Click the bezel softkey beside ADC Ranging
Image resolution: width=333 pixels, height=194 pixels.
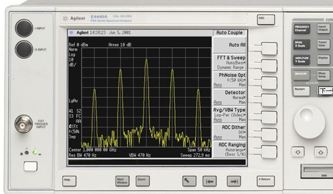[269, 152]
